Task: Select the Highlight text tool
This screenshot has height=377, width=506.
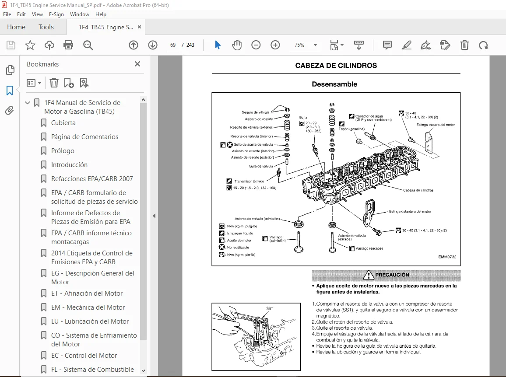Action: (407, 45)
